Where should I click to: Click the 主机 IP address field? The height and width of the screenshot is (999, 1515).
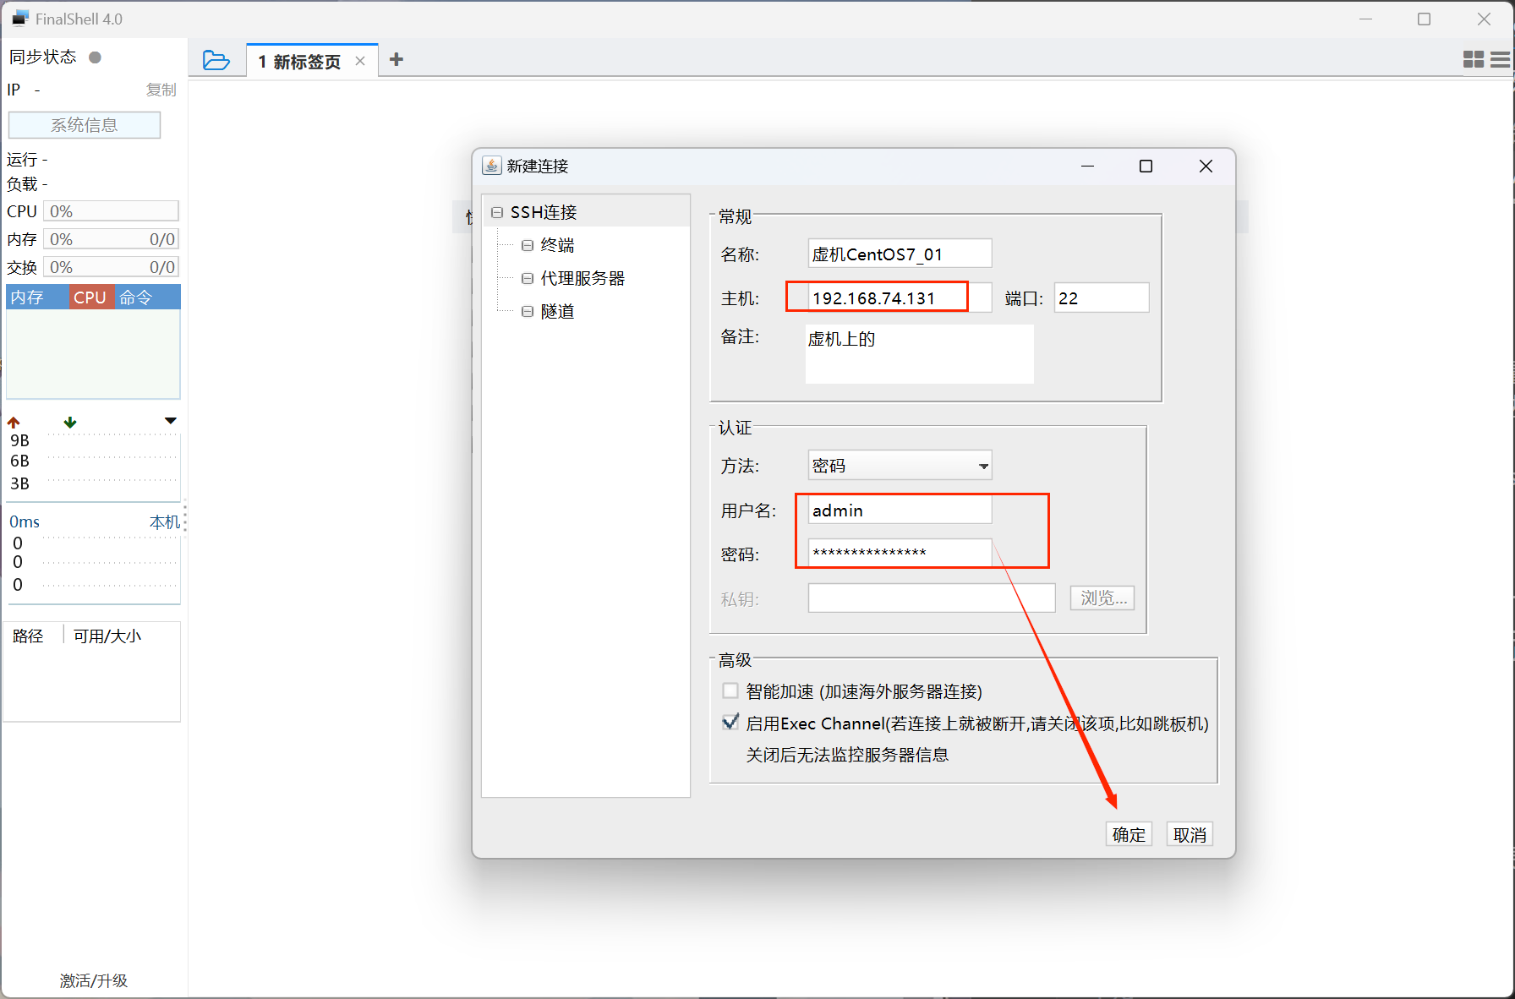pos(888,298)
